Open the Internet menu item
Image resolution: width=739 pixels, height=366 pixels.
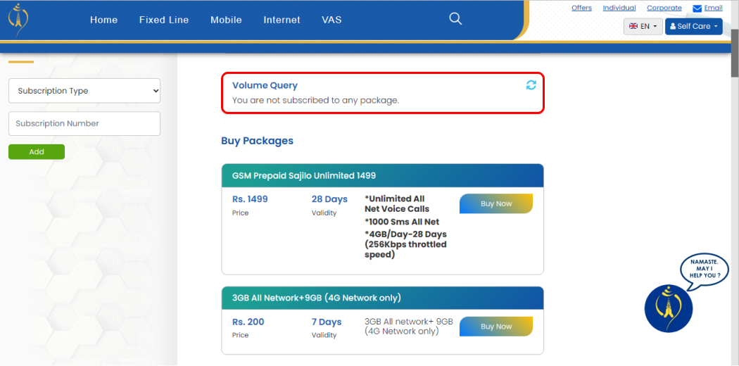[x=282, y=20]
